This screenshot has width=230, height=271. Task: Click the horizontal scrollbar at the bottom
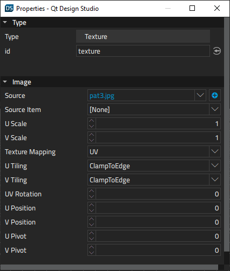pos(109,267)
